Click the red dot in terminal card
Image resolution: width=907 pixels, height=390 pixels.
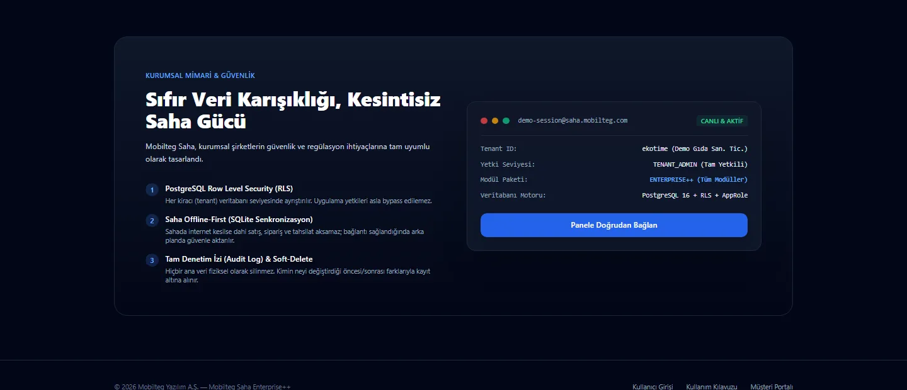tap(484, 121)
